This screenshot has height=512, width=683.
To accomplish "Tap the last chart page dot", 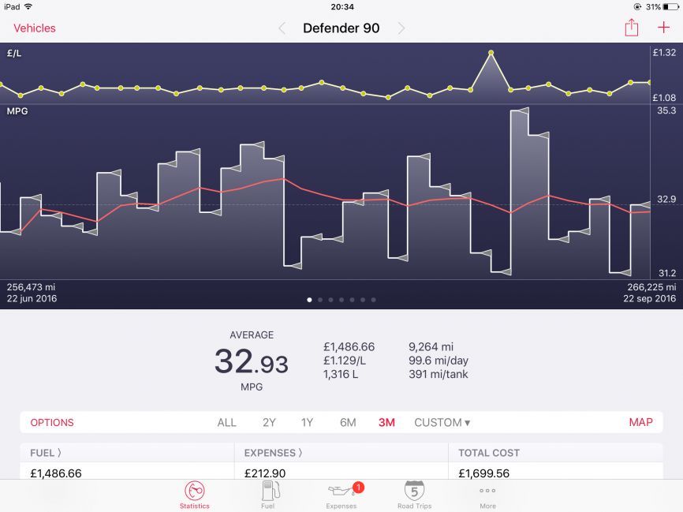I will coord(374,300).
